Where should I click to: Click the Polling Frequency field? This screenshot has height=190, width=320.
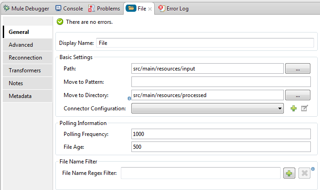click(x=221, y=134)
